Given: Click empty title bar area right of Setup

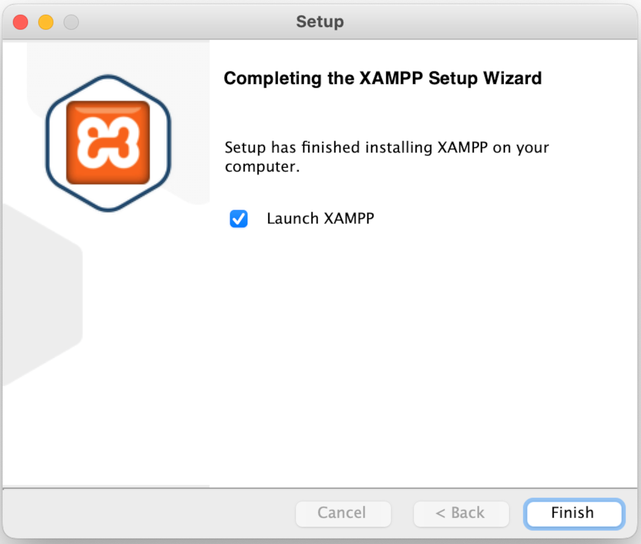Looking at the screenshot, I should 481,22.
